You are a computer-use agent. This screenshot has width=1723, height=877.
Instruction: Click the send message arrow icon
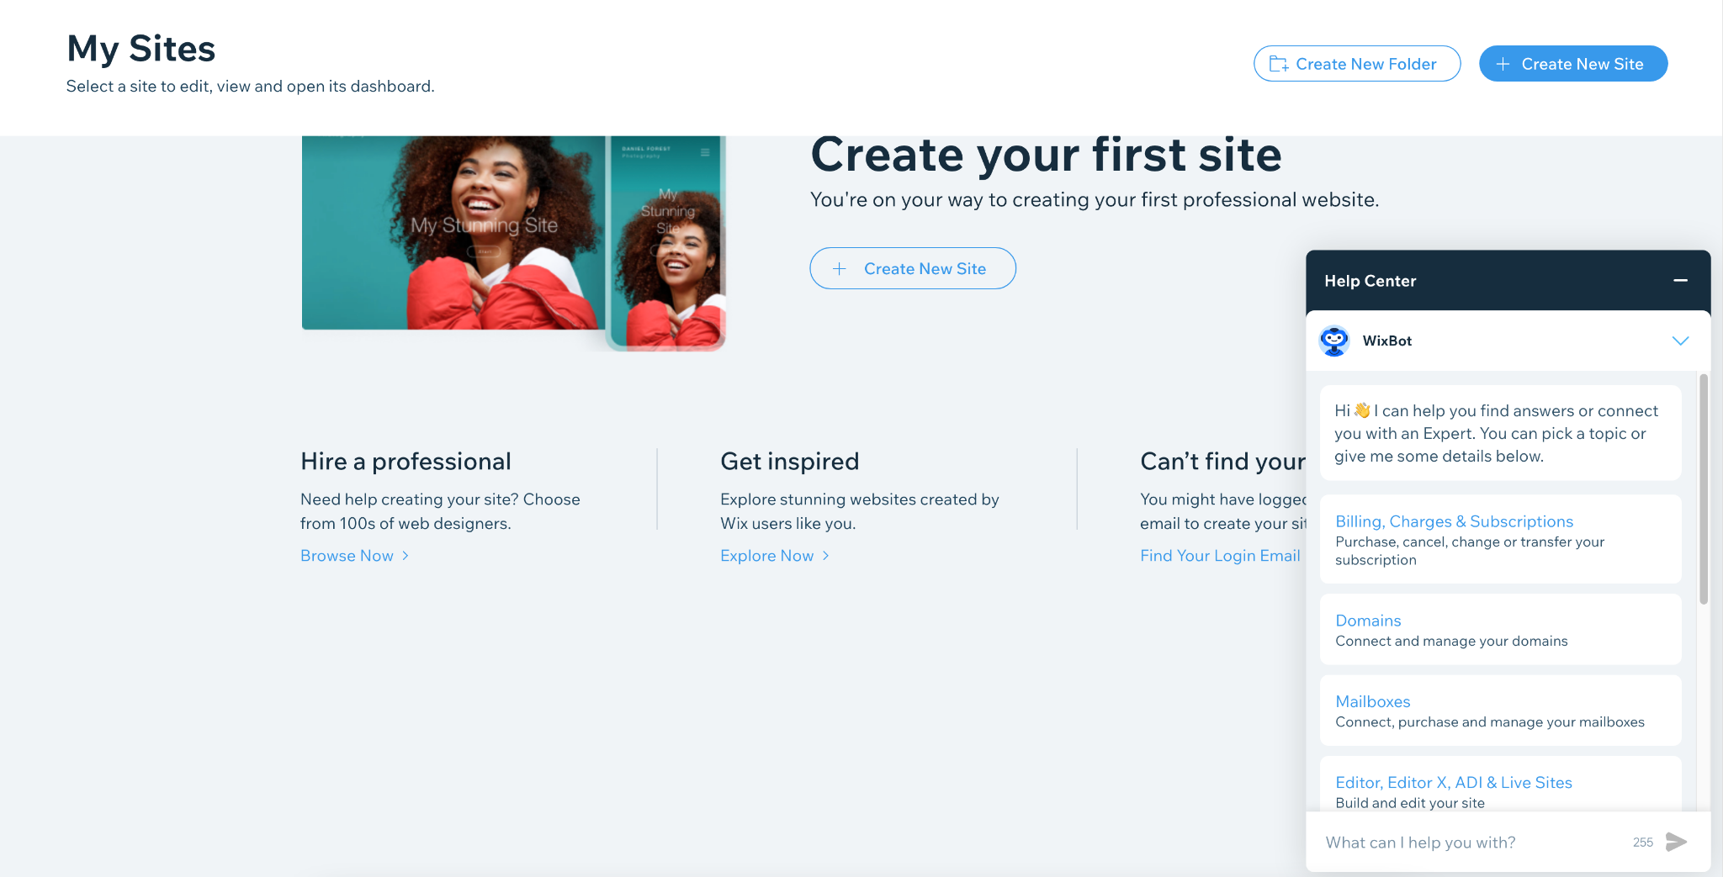[x=1676, y=842]
